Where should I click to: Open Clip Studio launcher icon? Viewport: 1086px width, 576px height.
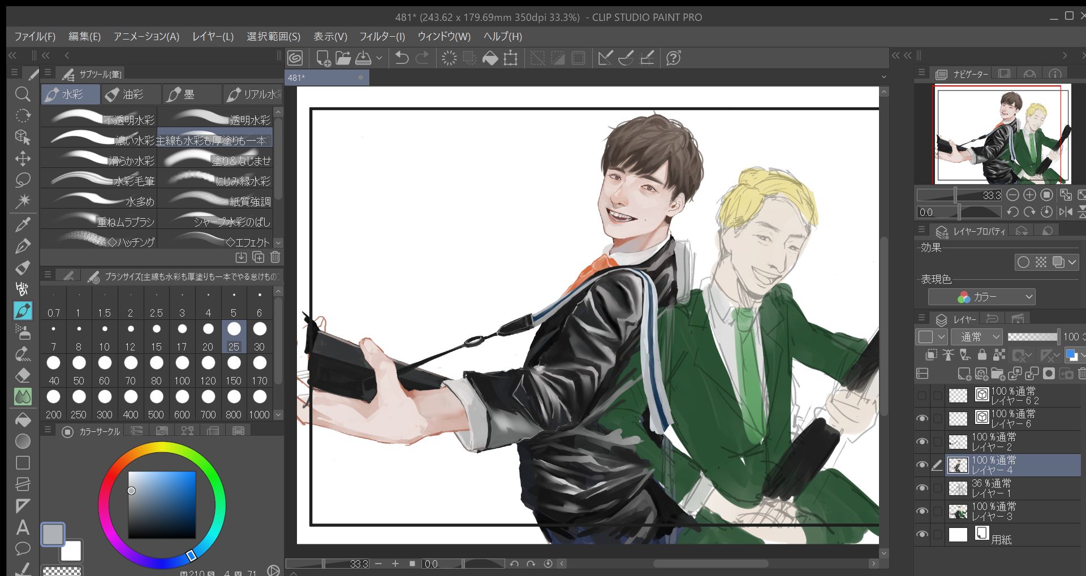[295, 58]
